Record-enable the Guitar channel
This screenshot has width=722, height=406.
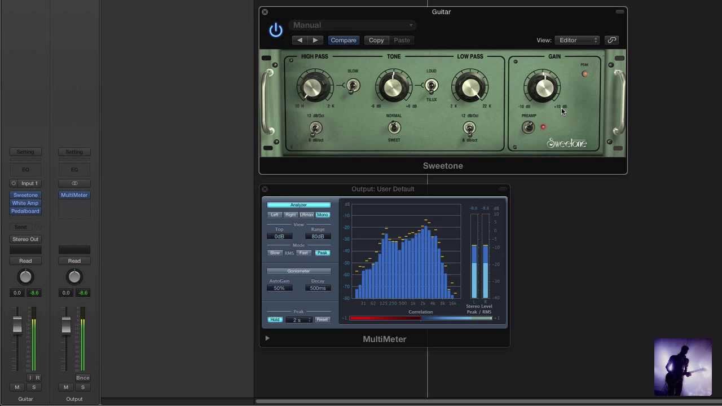point(38,378)
